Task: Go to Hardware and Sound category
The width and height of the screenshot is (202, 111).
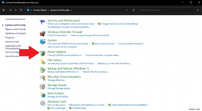Action: coord(15,33)
